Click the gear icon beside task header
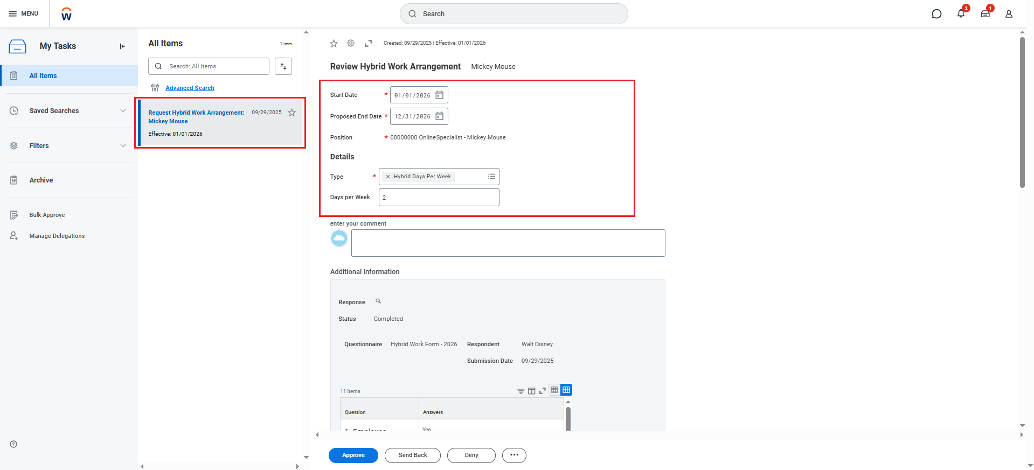 (x=351, y=43)
